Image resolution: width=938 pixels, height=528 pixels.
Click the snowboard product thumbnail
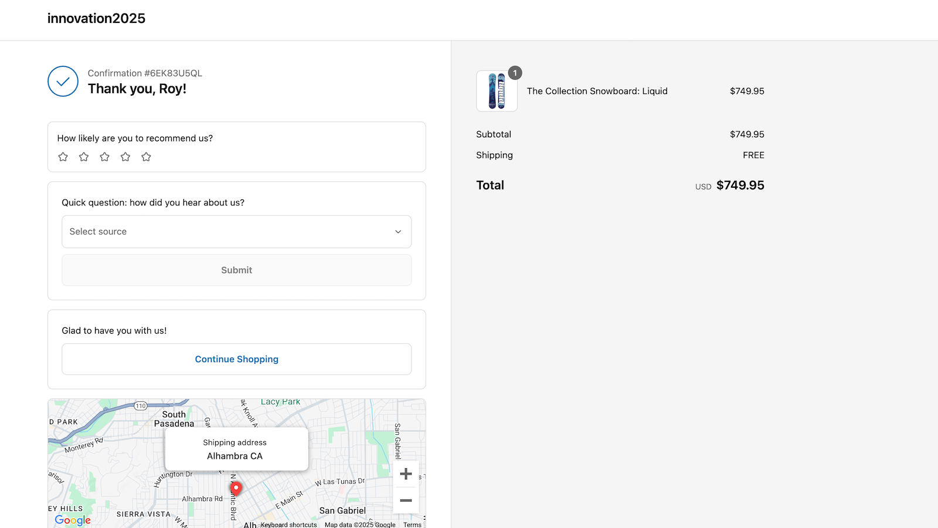[497, 91]
